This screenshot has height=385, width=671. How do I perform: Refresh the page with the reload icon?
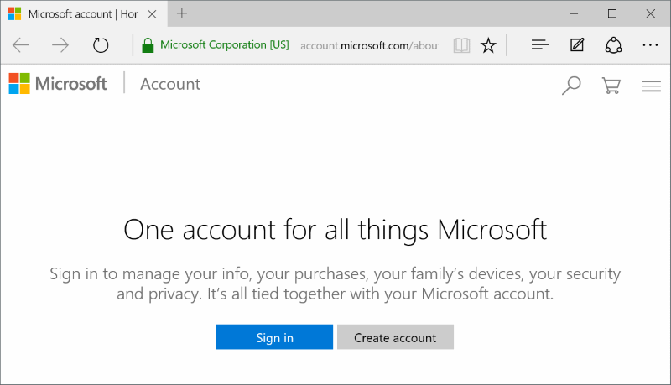tap(101, 45)
